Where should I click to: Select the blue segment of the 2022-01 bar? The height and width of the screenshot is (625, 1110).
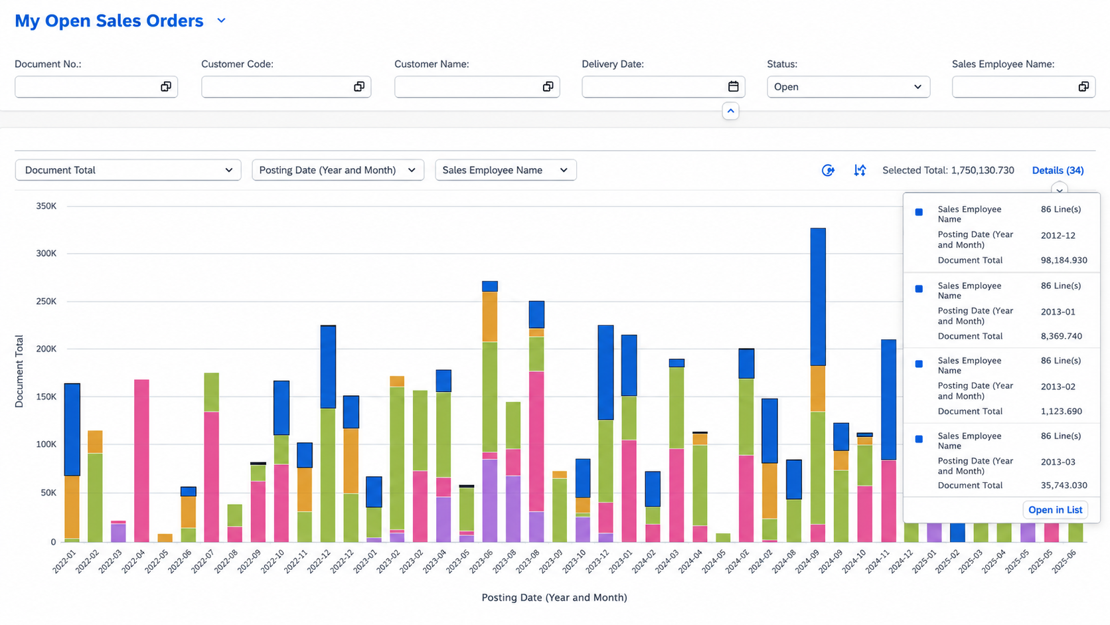coord(72,430)
